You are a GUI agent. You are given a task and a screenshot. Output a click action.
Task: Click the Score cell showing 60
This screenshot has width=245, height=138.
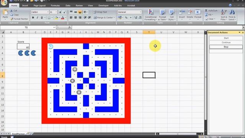coord(23,46)
